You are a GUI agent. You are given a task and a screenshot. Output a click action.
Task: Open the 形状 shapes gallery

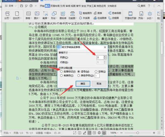[54, 15]
